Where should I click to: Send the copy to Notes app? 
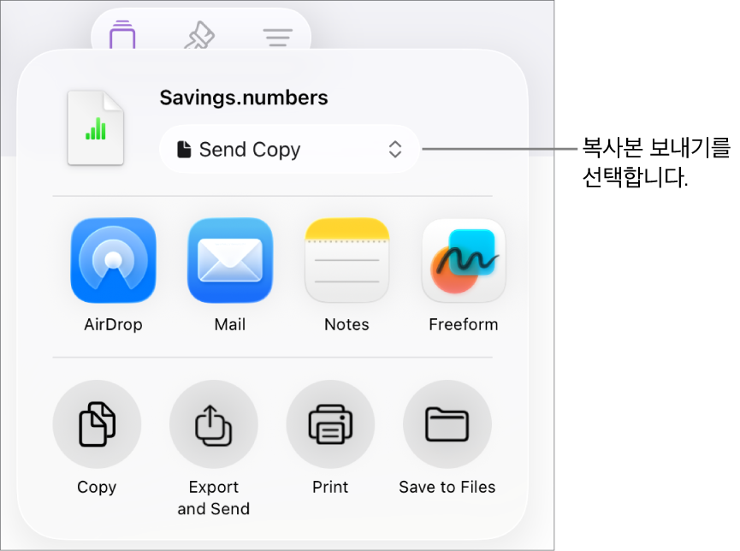[x=347, y=260]
